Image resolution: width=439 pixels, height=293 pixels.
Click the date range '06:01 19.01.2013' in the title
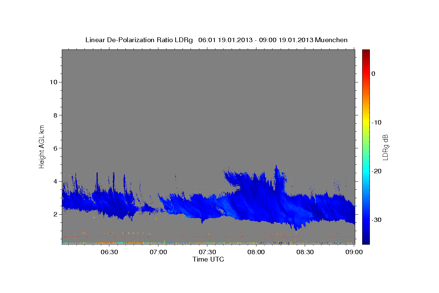[x=225, y=40]
